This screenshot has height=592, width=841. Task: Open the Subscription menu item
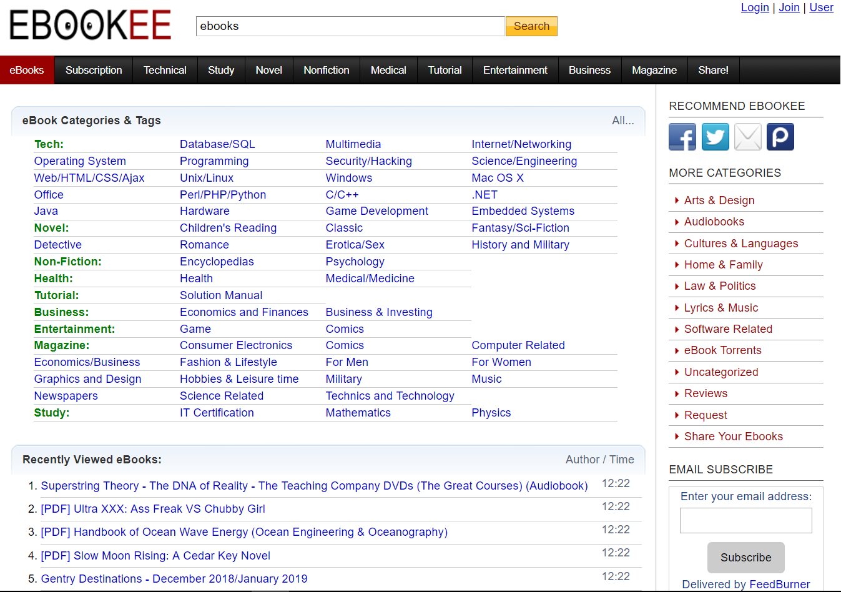(94, 70)
